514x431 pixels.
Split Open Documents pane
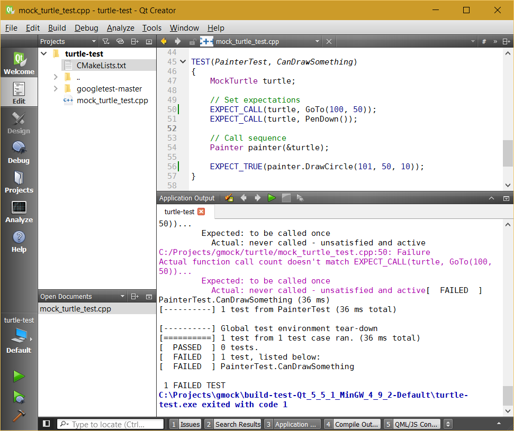135,296
